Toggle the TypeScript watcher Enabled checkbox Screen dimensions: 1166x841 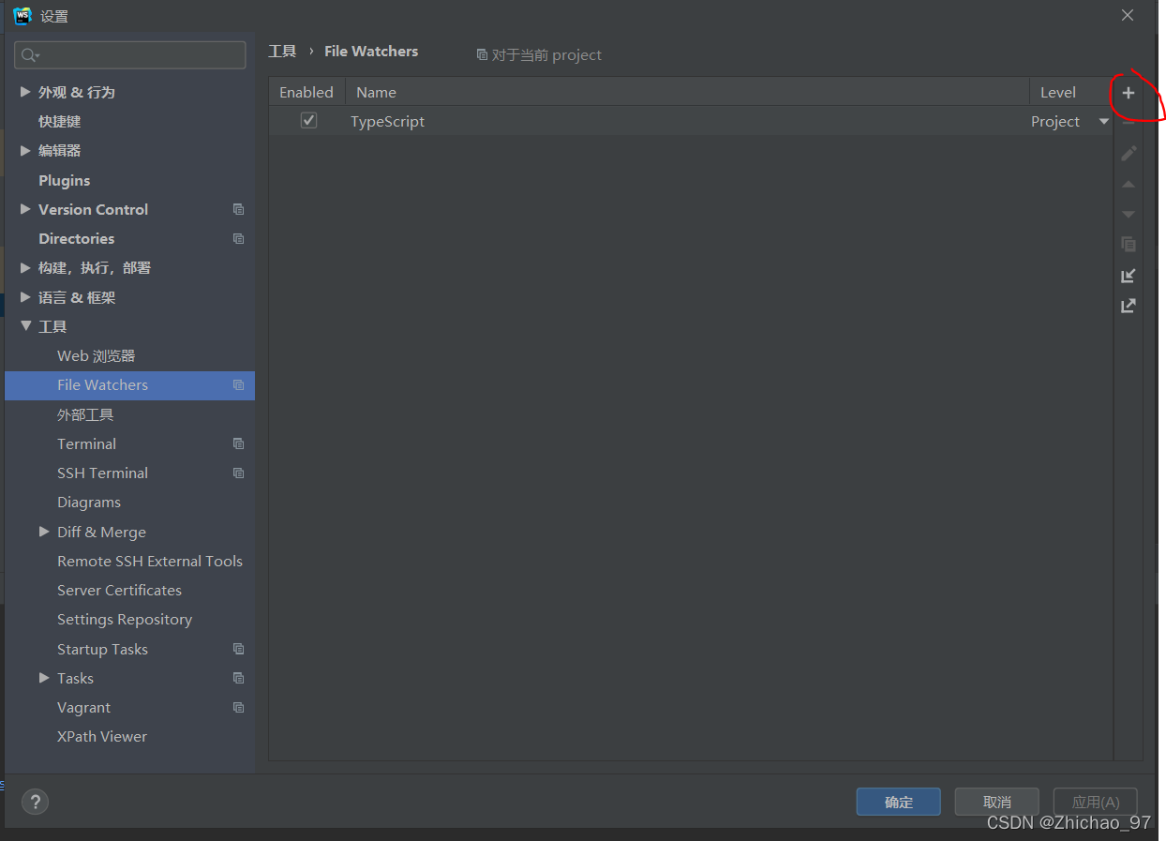[x=308, y=120]
